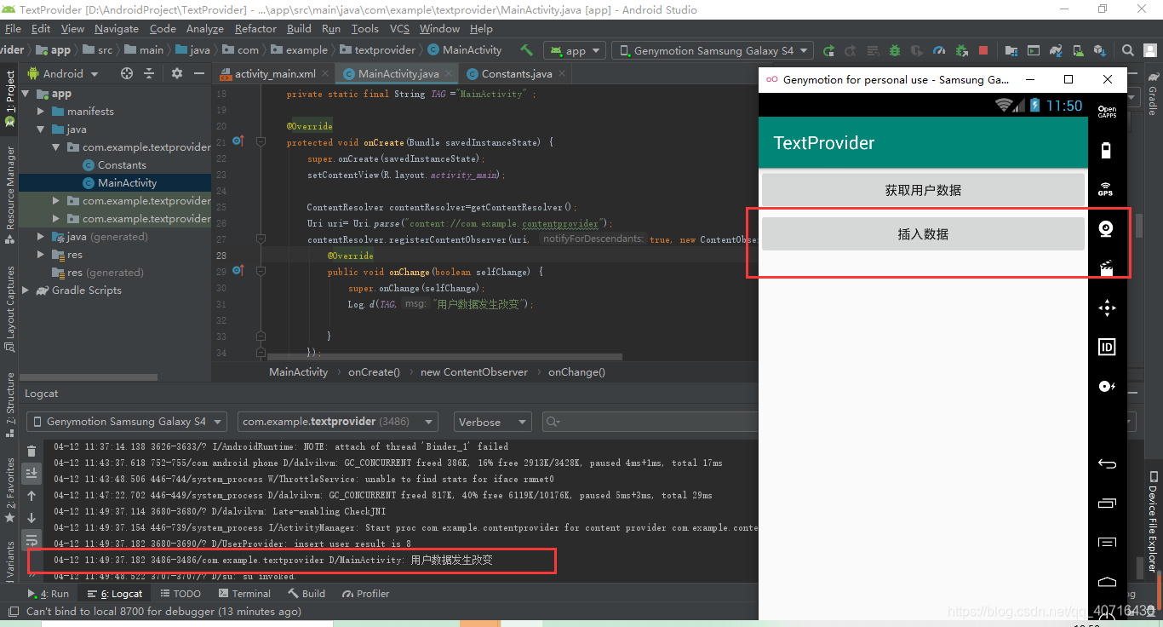1163x627 pixels.
Task: Open the Android project view dropdown
Action: (x=64, y=73)
